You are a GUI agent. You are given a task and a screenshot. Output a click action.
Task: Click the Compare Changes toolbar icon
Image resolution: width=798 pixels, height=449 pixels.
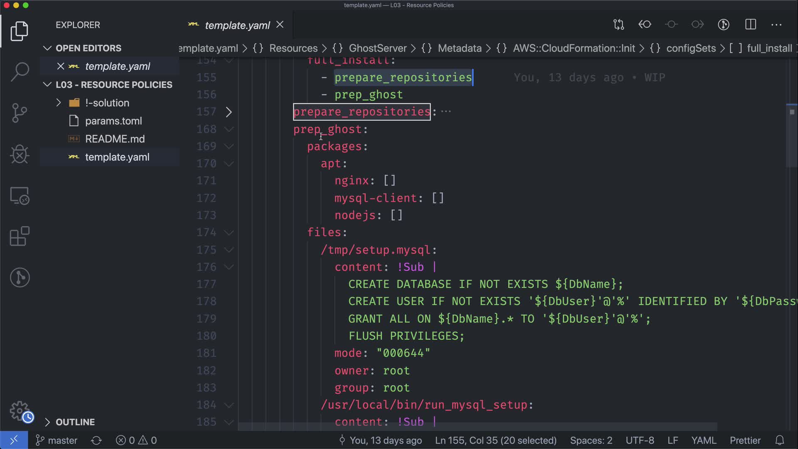[618, 25]
